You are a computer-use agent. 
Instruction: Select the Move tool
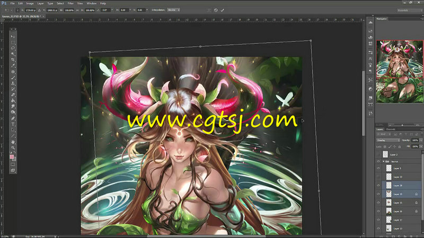tap(13, 36)
